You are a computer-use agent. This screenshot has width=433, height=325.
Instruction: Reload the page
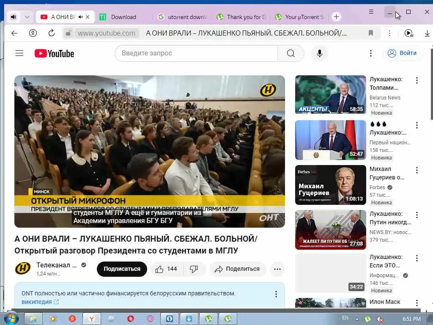coord(51,33)
